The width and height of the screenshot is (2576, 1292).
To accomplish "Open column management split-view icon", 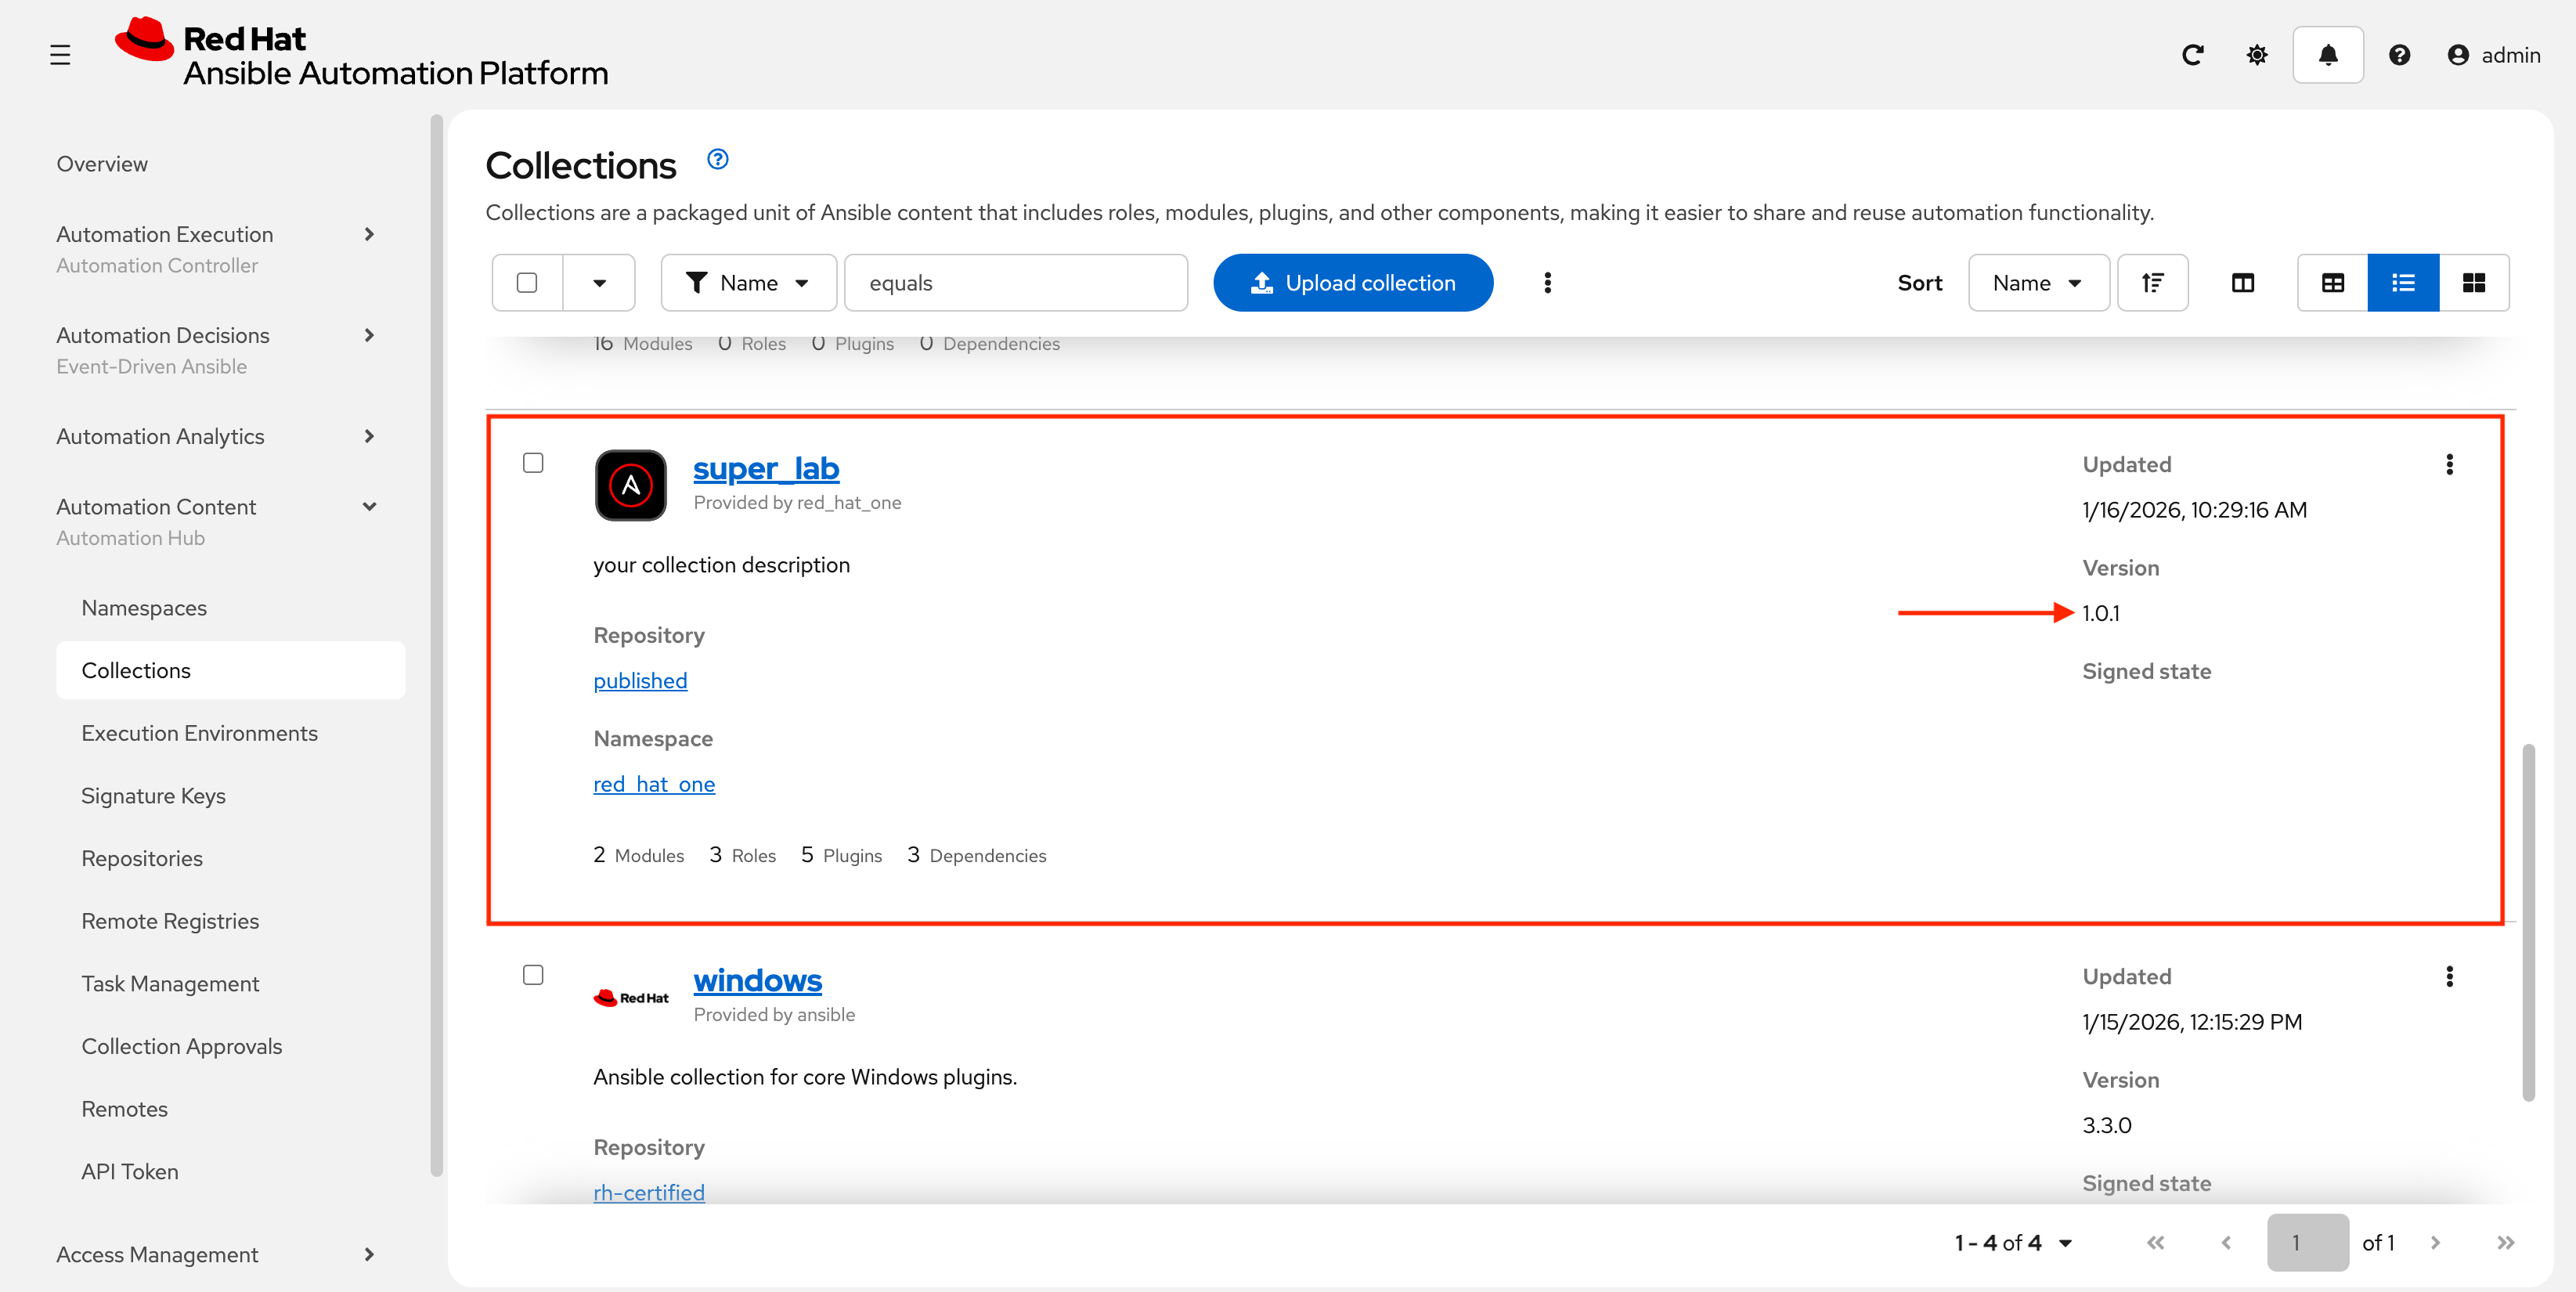I will click(x=2243, y=282).
